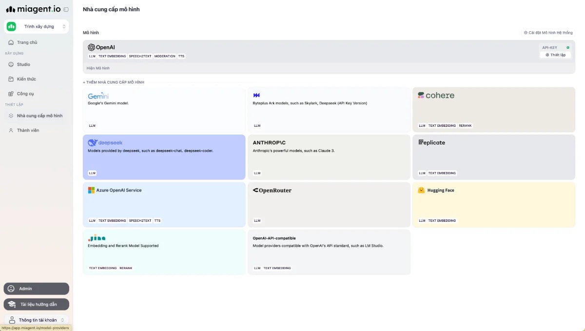Open Cài đặt Mô hình Hệ thống
The width and height of the screenshot is (585, 331).
tap(548, 32)
